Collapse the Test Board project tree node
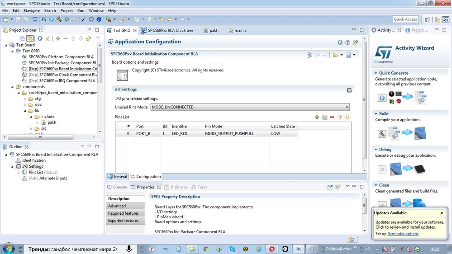Screen dimensions: 452x254 (x=6, y=45)
